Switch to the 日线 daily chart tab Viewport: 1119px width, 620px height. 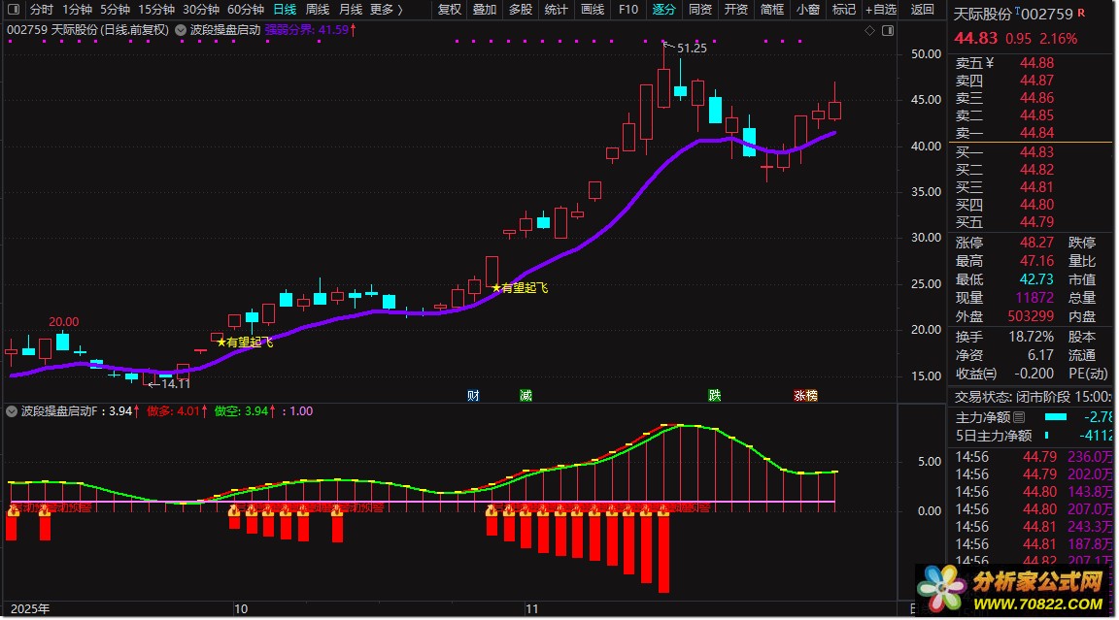pos(285,10)
